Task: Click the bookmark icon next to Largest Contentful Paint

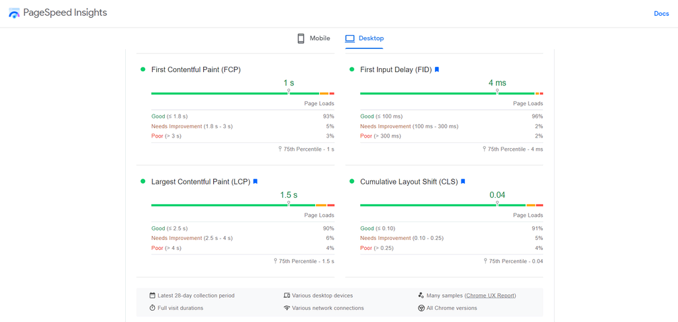Action: click(x=256, y=181)
